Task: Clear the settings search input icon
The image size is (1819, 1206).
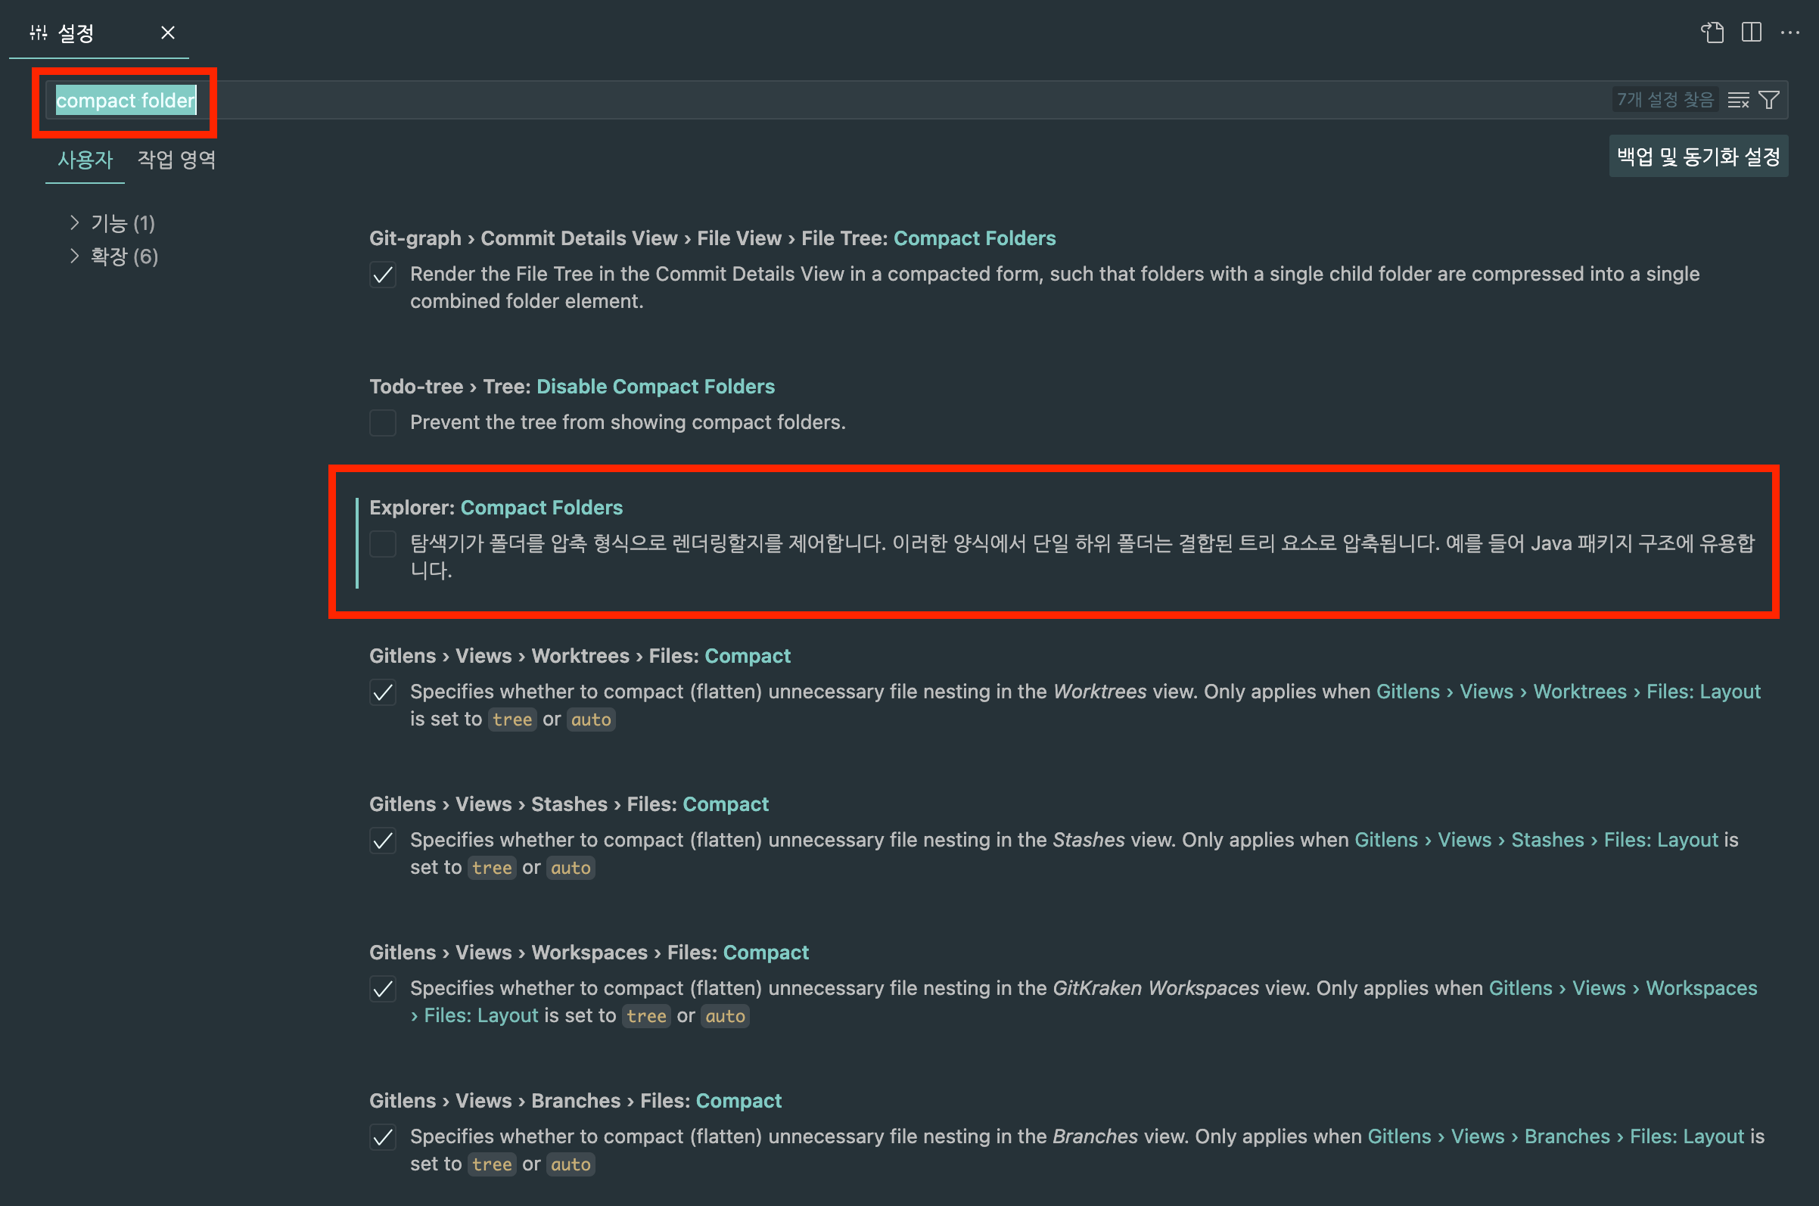Action: [x=1738, y=100]
